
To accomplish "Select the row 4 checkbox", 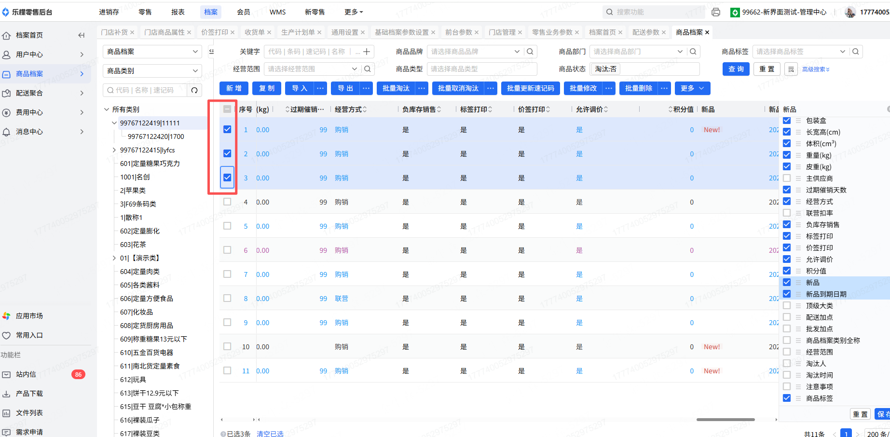I will 227,202.
